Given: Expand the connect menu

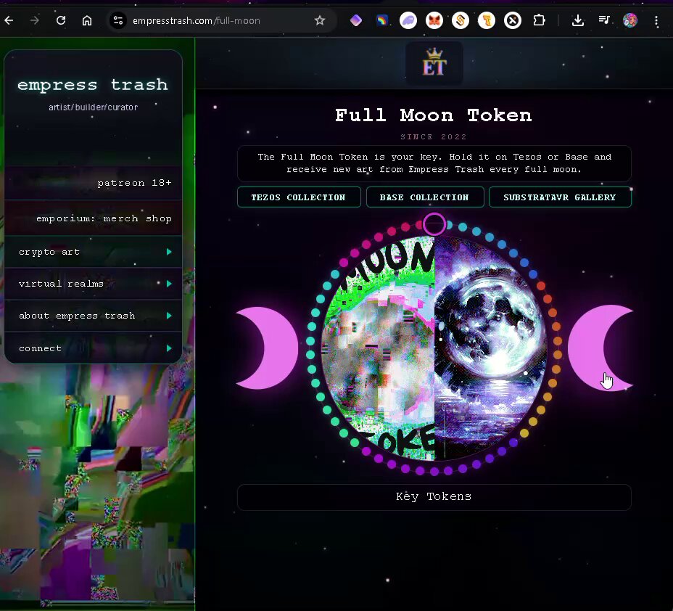Looking at the screenshot, I should click(x=93, y=348).
